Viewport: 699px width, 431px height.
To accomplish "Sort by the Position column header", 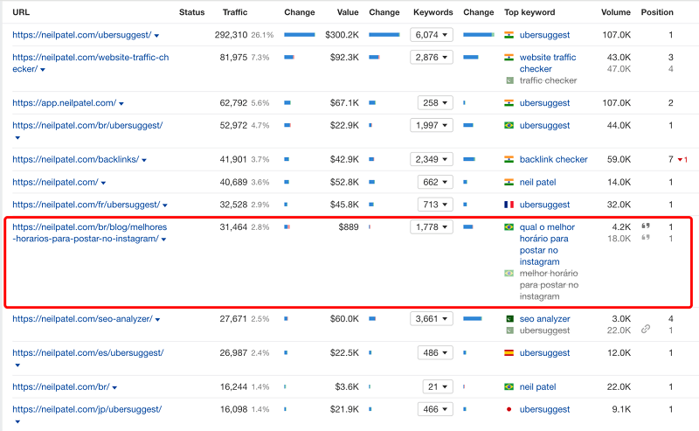I will pyautogui.click(x=657, y=12).
